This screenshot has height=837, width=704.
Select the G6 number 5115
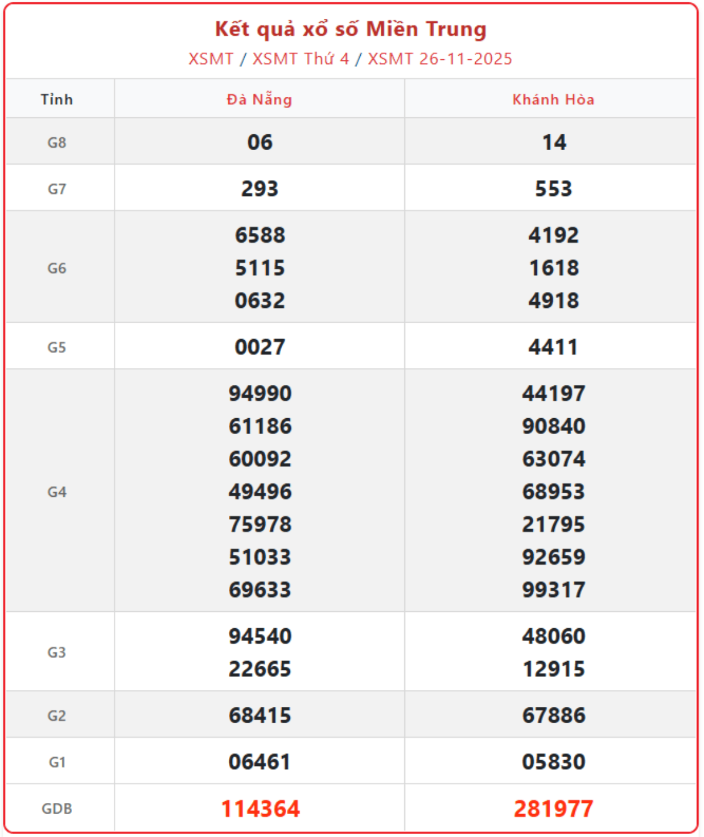(x=260, y=268)
